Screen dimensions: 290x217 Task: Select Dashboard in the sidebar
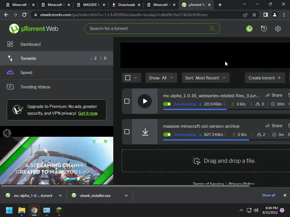57,44
